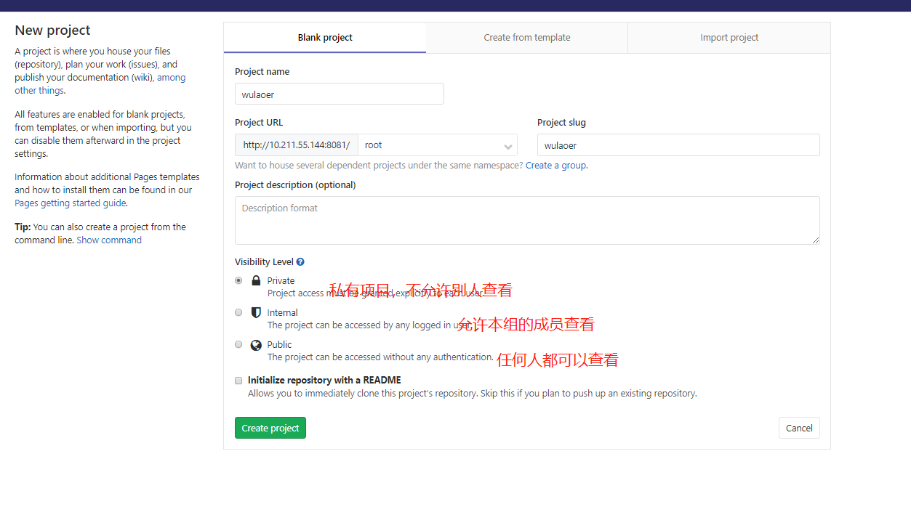Open the Pages getting started guide link

[x=71, y=203]
